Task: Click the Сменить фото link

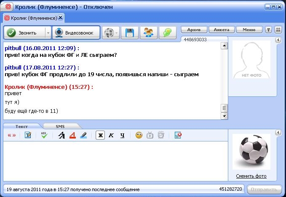Action: (x=251, y=176)
